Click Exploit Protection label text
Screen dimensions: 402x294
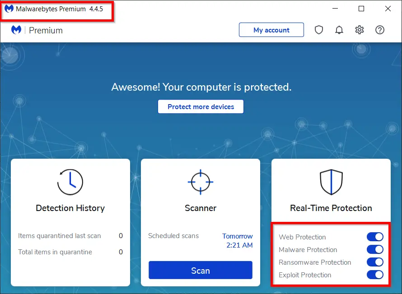point(305,275)
